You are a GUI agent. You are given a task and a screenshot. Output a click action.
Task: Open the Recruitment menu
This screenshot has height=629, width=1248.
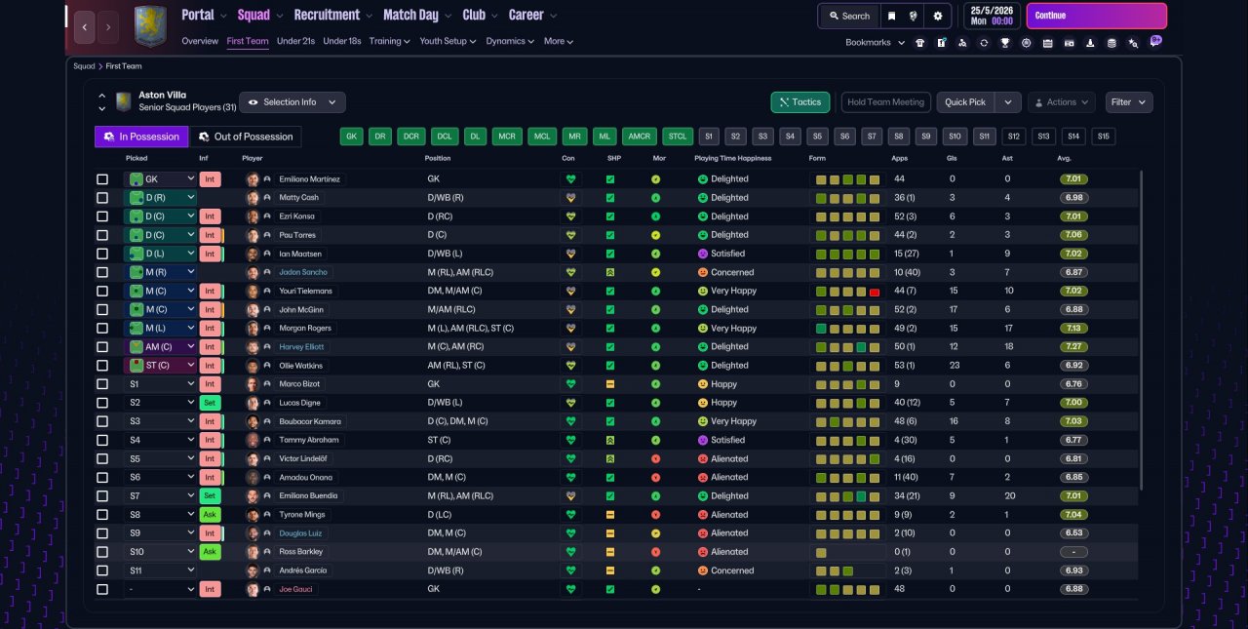(332, 16)
